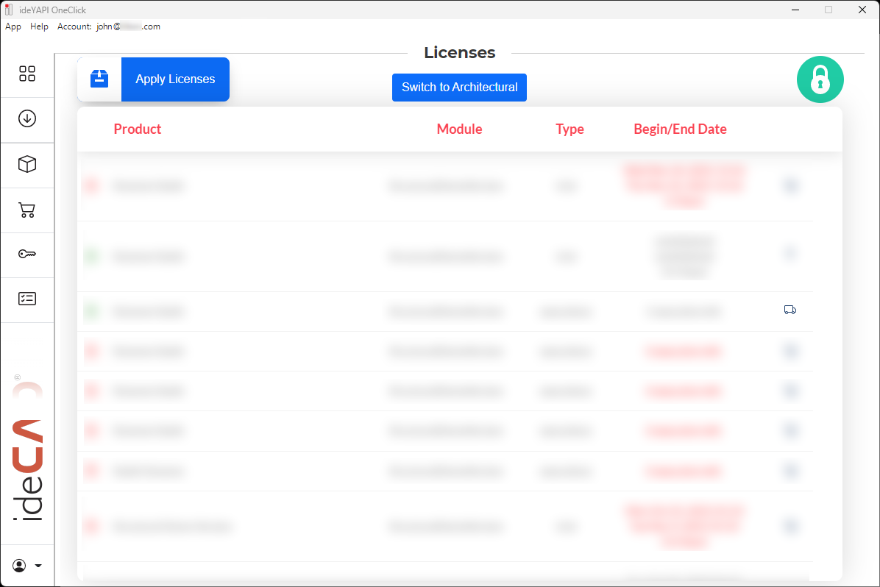Click the user account avatar icon
Image resolution: width=880 pixels, height=587 pixels.
click(x=19, y=566)
